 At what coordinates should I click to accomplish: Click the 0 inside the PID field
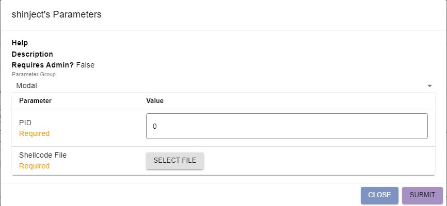point(154,127)
